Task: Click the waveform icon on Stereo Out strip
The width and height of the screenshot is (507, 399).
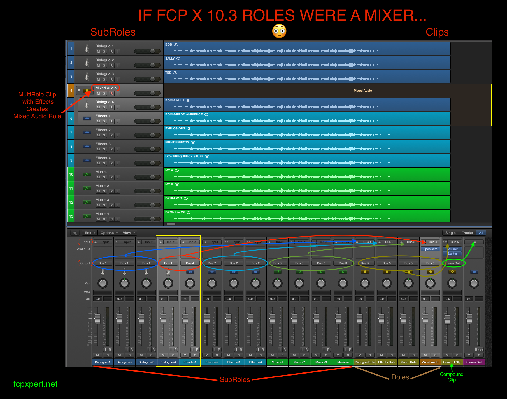Action: coord(474,272)
